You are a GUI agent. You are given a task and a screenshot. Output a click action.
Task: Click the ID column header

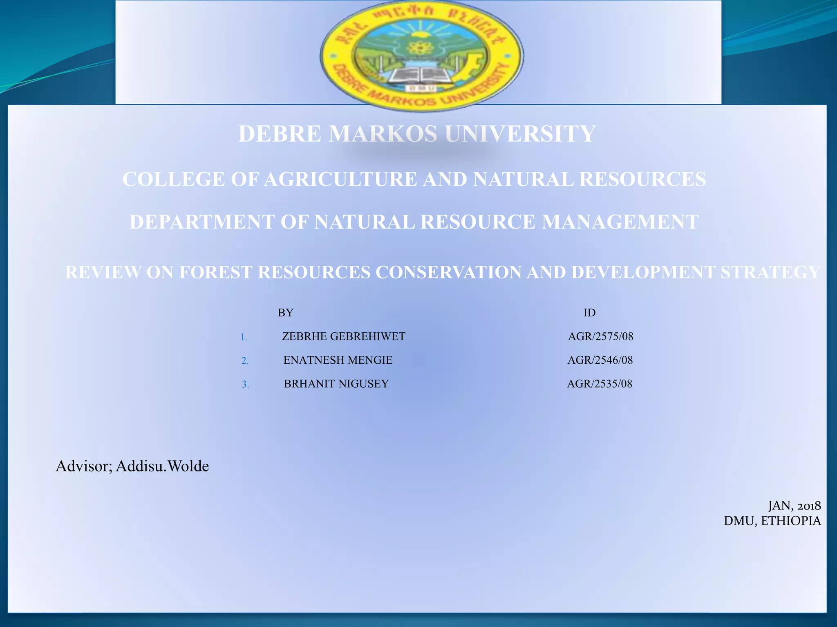pos(589,313)
